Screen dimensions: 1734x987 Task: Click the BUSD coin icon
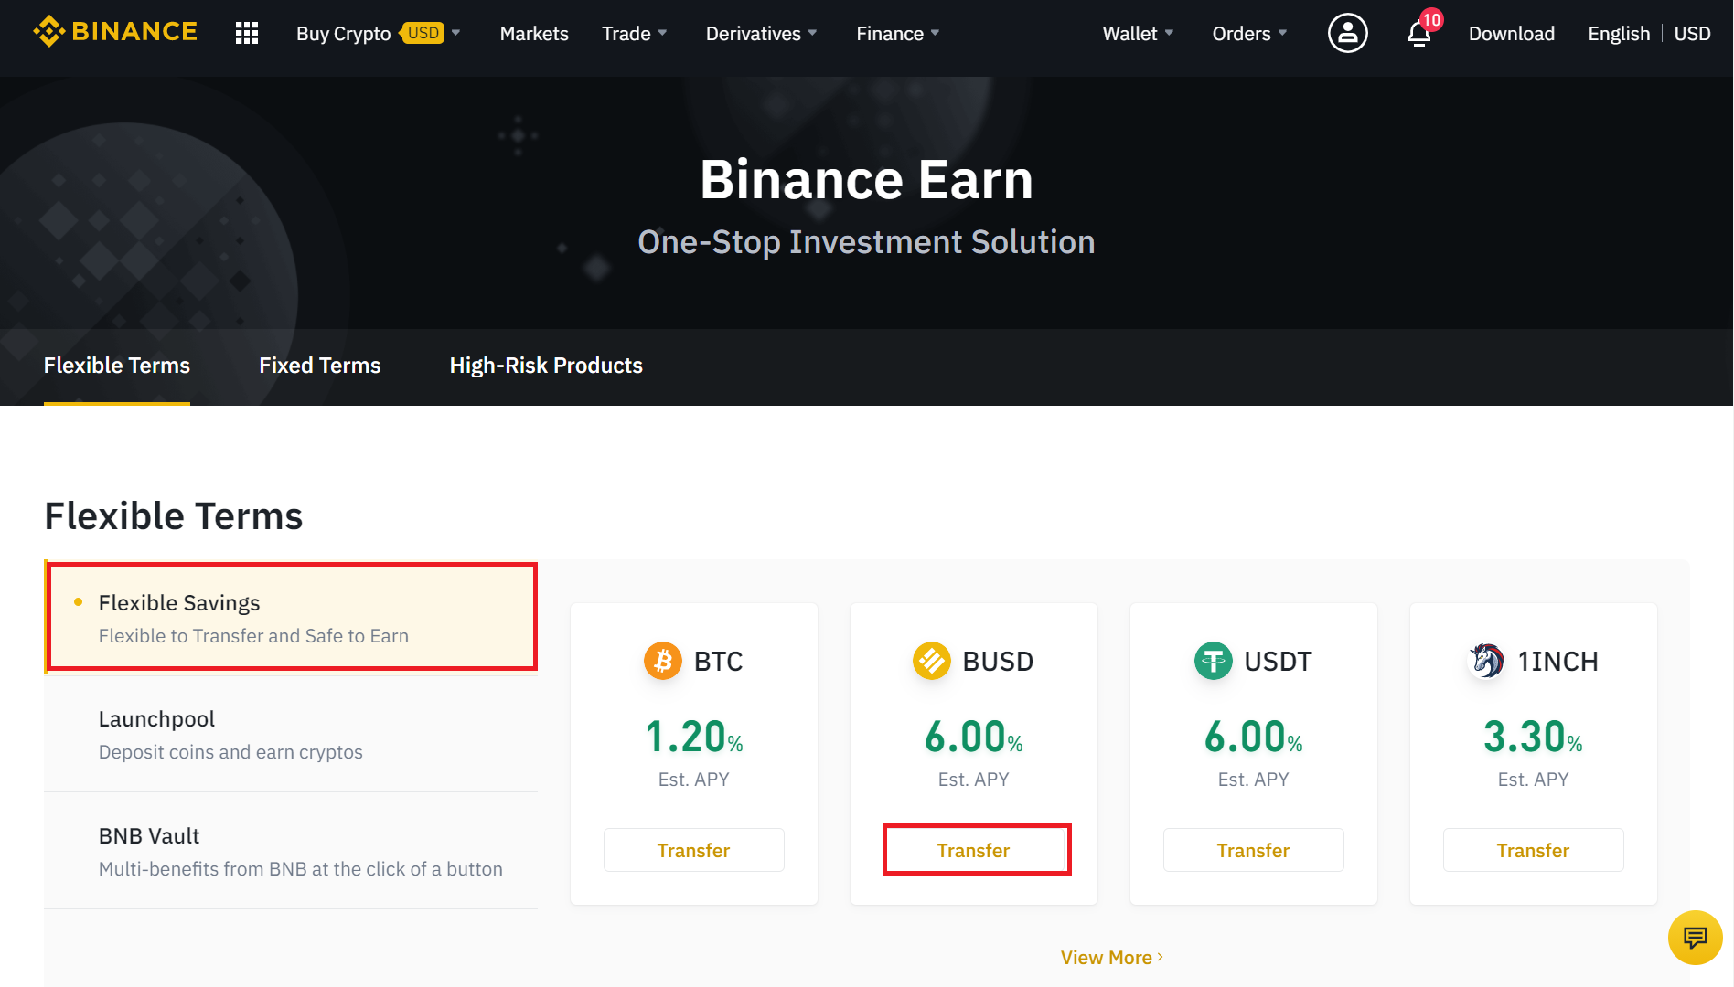coord(932,661)
